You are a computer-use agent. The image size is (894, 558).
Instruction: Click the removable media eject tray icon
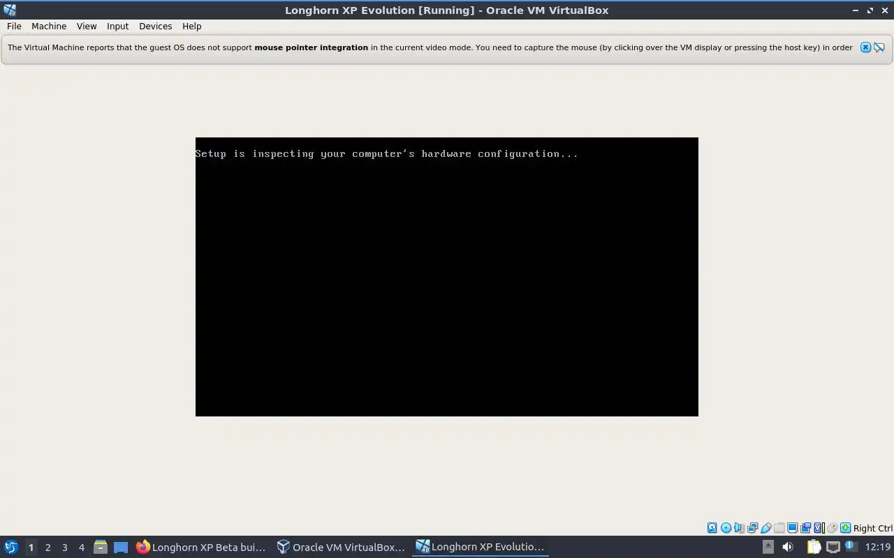click(768, 547)
